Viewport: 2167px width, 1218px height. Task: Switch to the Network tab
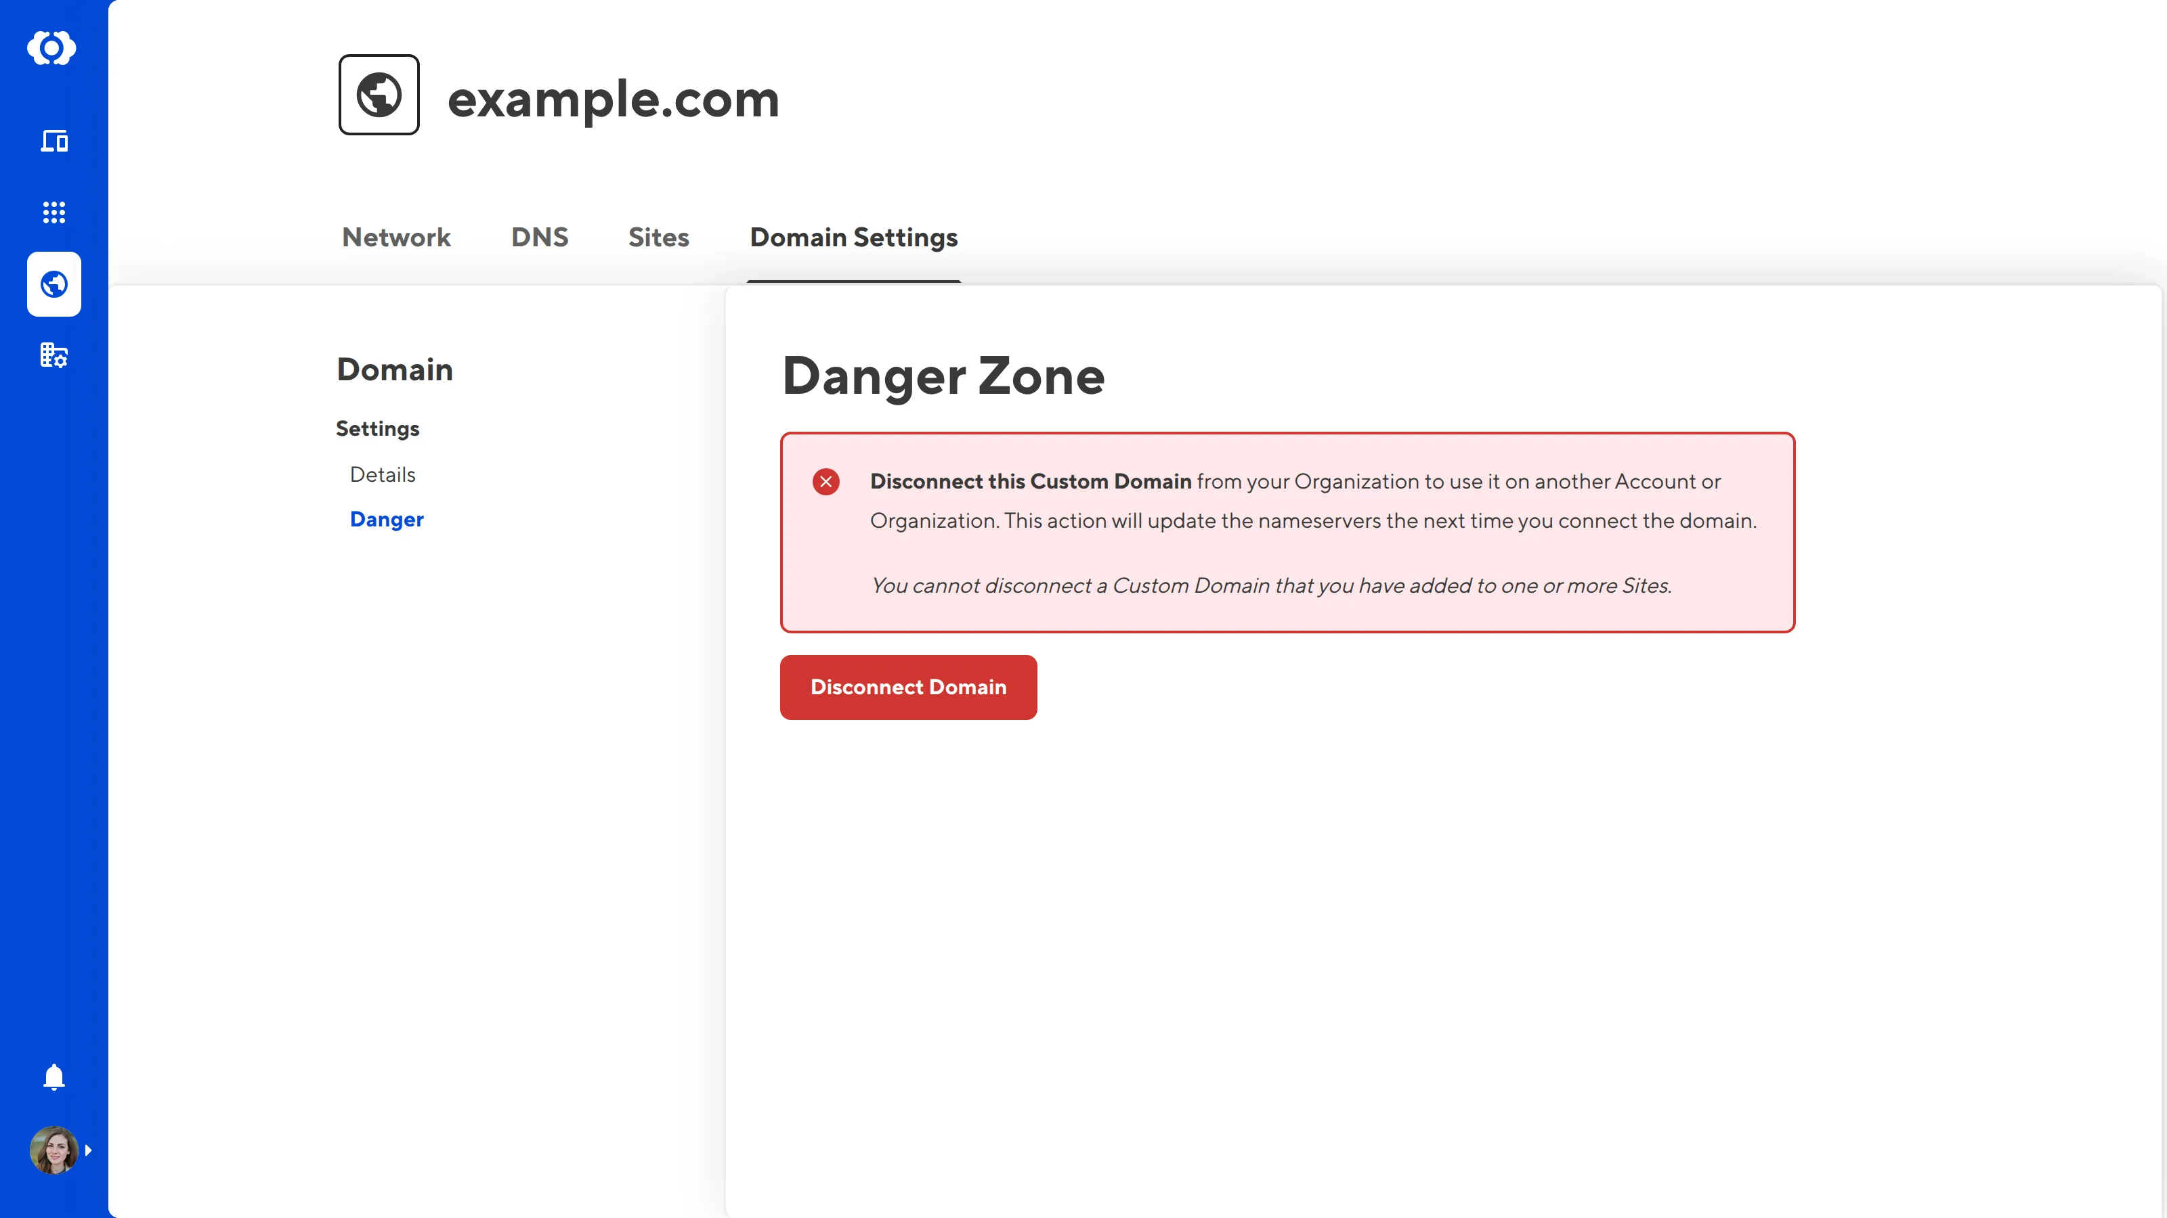(396, 237)
